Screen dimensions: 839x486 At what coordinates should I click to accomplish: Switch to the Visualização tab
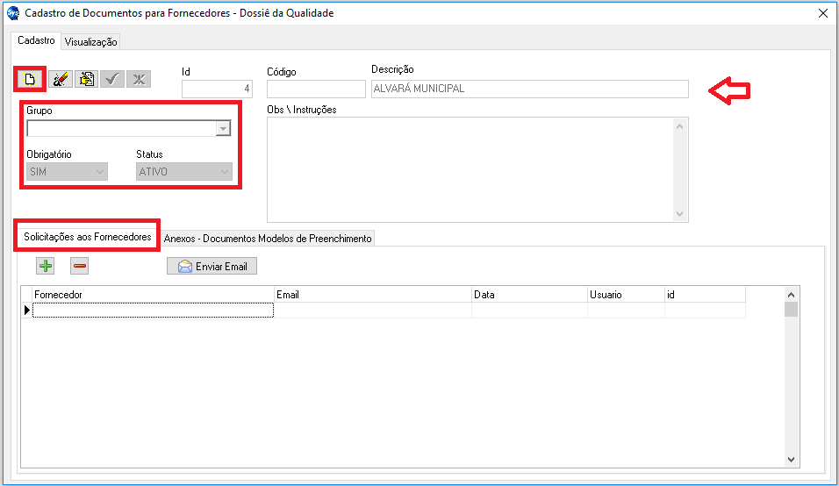pyautogui.click(x=90, y=42)
